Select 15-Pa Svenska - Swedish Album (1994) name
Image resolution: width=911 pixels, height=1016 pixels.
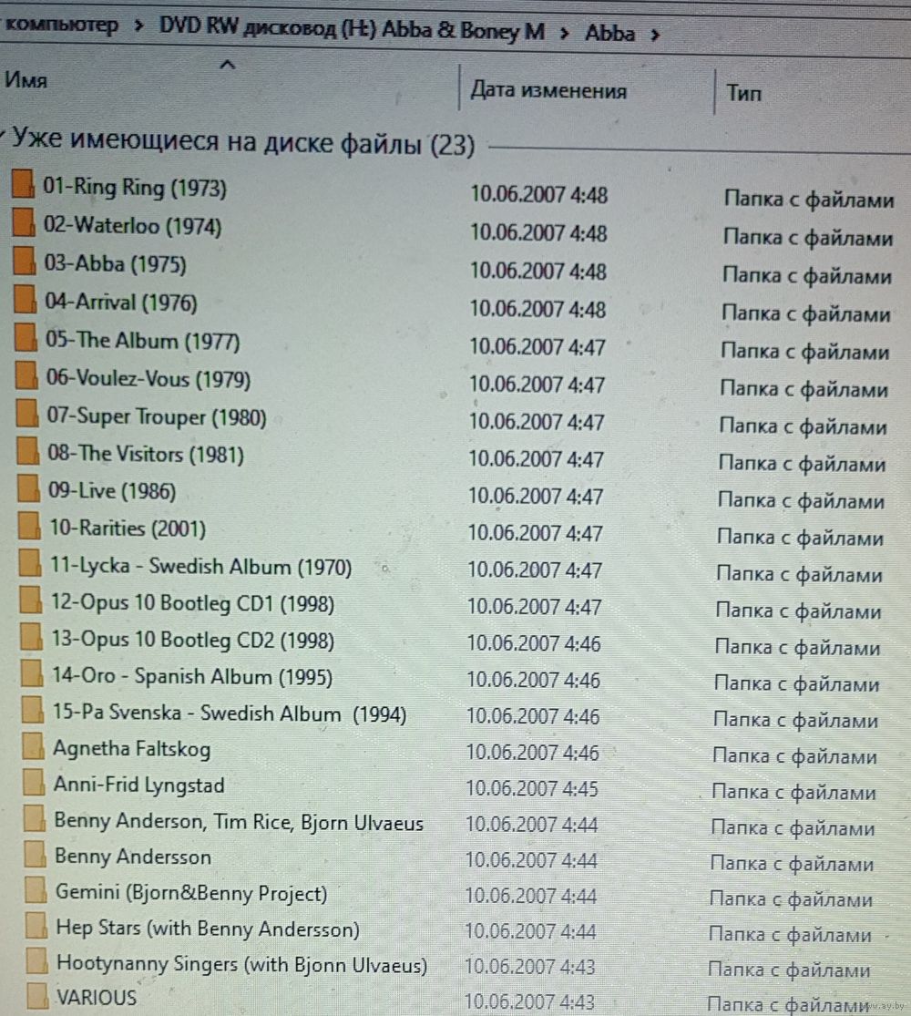230,713
